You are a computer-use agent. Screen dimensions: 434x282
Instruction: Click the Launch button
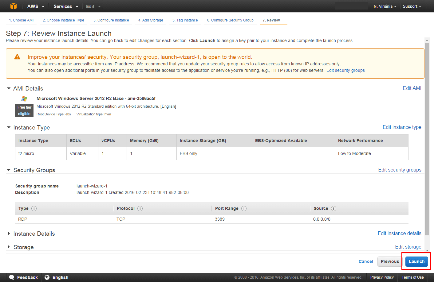tap(416, 261)
